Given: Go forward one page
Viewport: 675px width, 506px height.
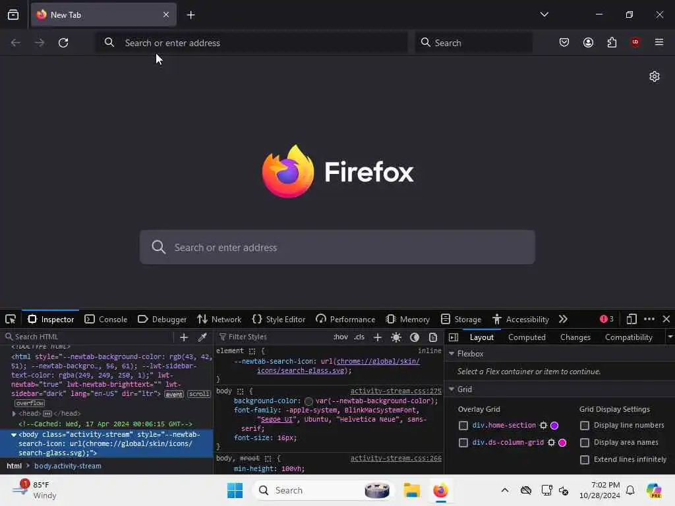Looking at the screenshot, I should pos(39,43).
